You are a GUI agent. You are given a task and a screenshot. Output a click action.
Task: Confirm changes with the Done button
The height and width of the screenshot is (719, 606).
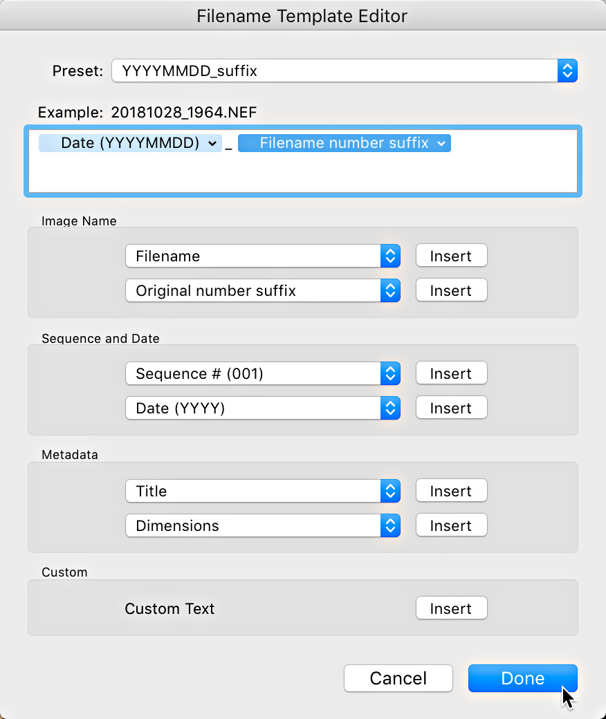522,678
